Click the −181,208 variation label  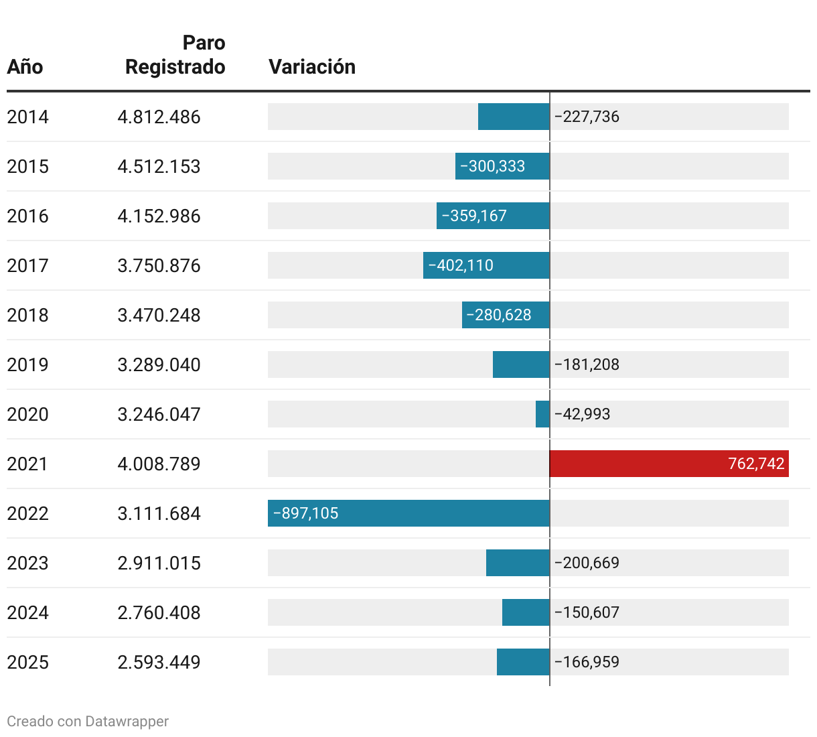587,364
